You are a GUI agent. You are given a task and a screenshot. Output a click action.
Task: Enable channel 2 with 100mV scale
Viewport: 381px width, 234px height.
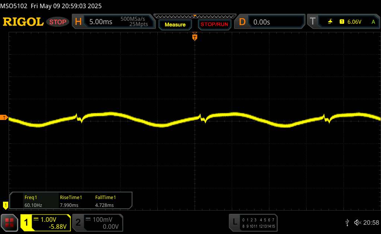coord(97,222)
